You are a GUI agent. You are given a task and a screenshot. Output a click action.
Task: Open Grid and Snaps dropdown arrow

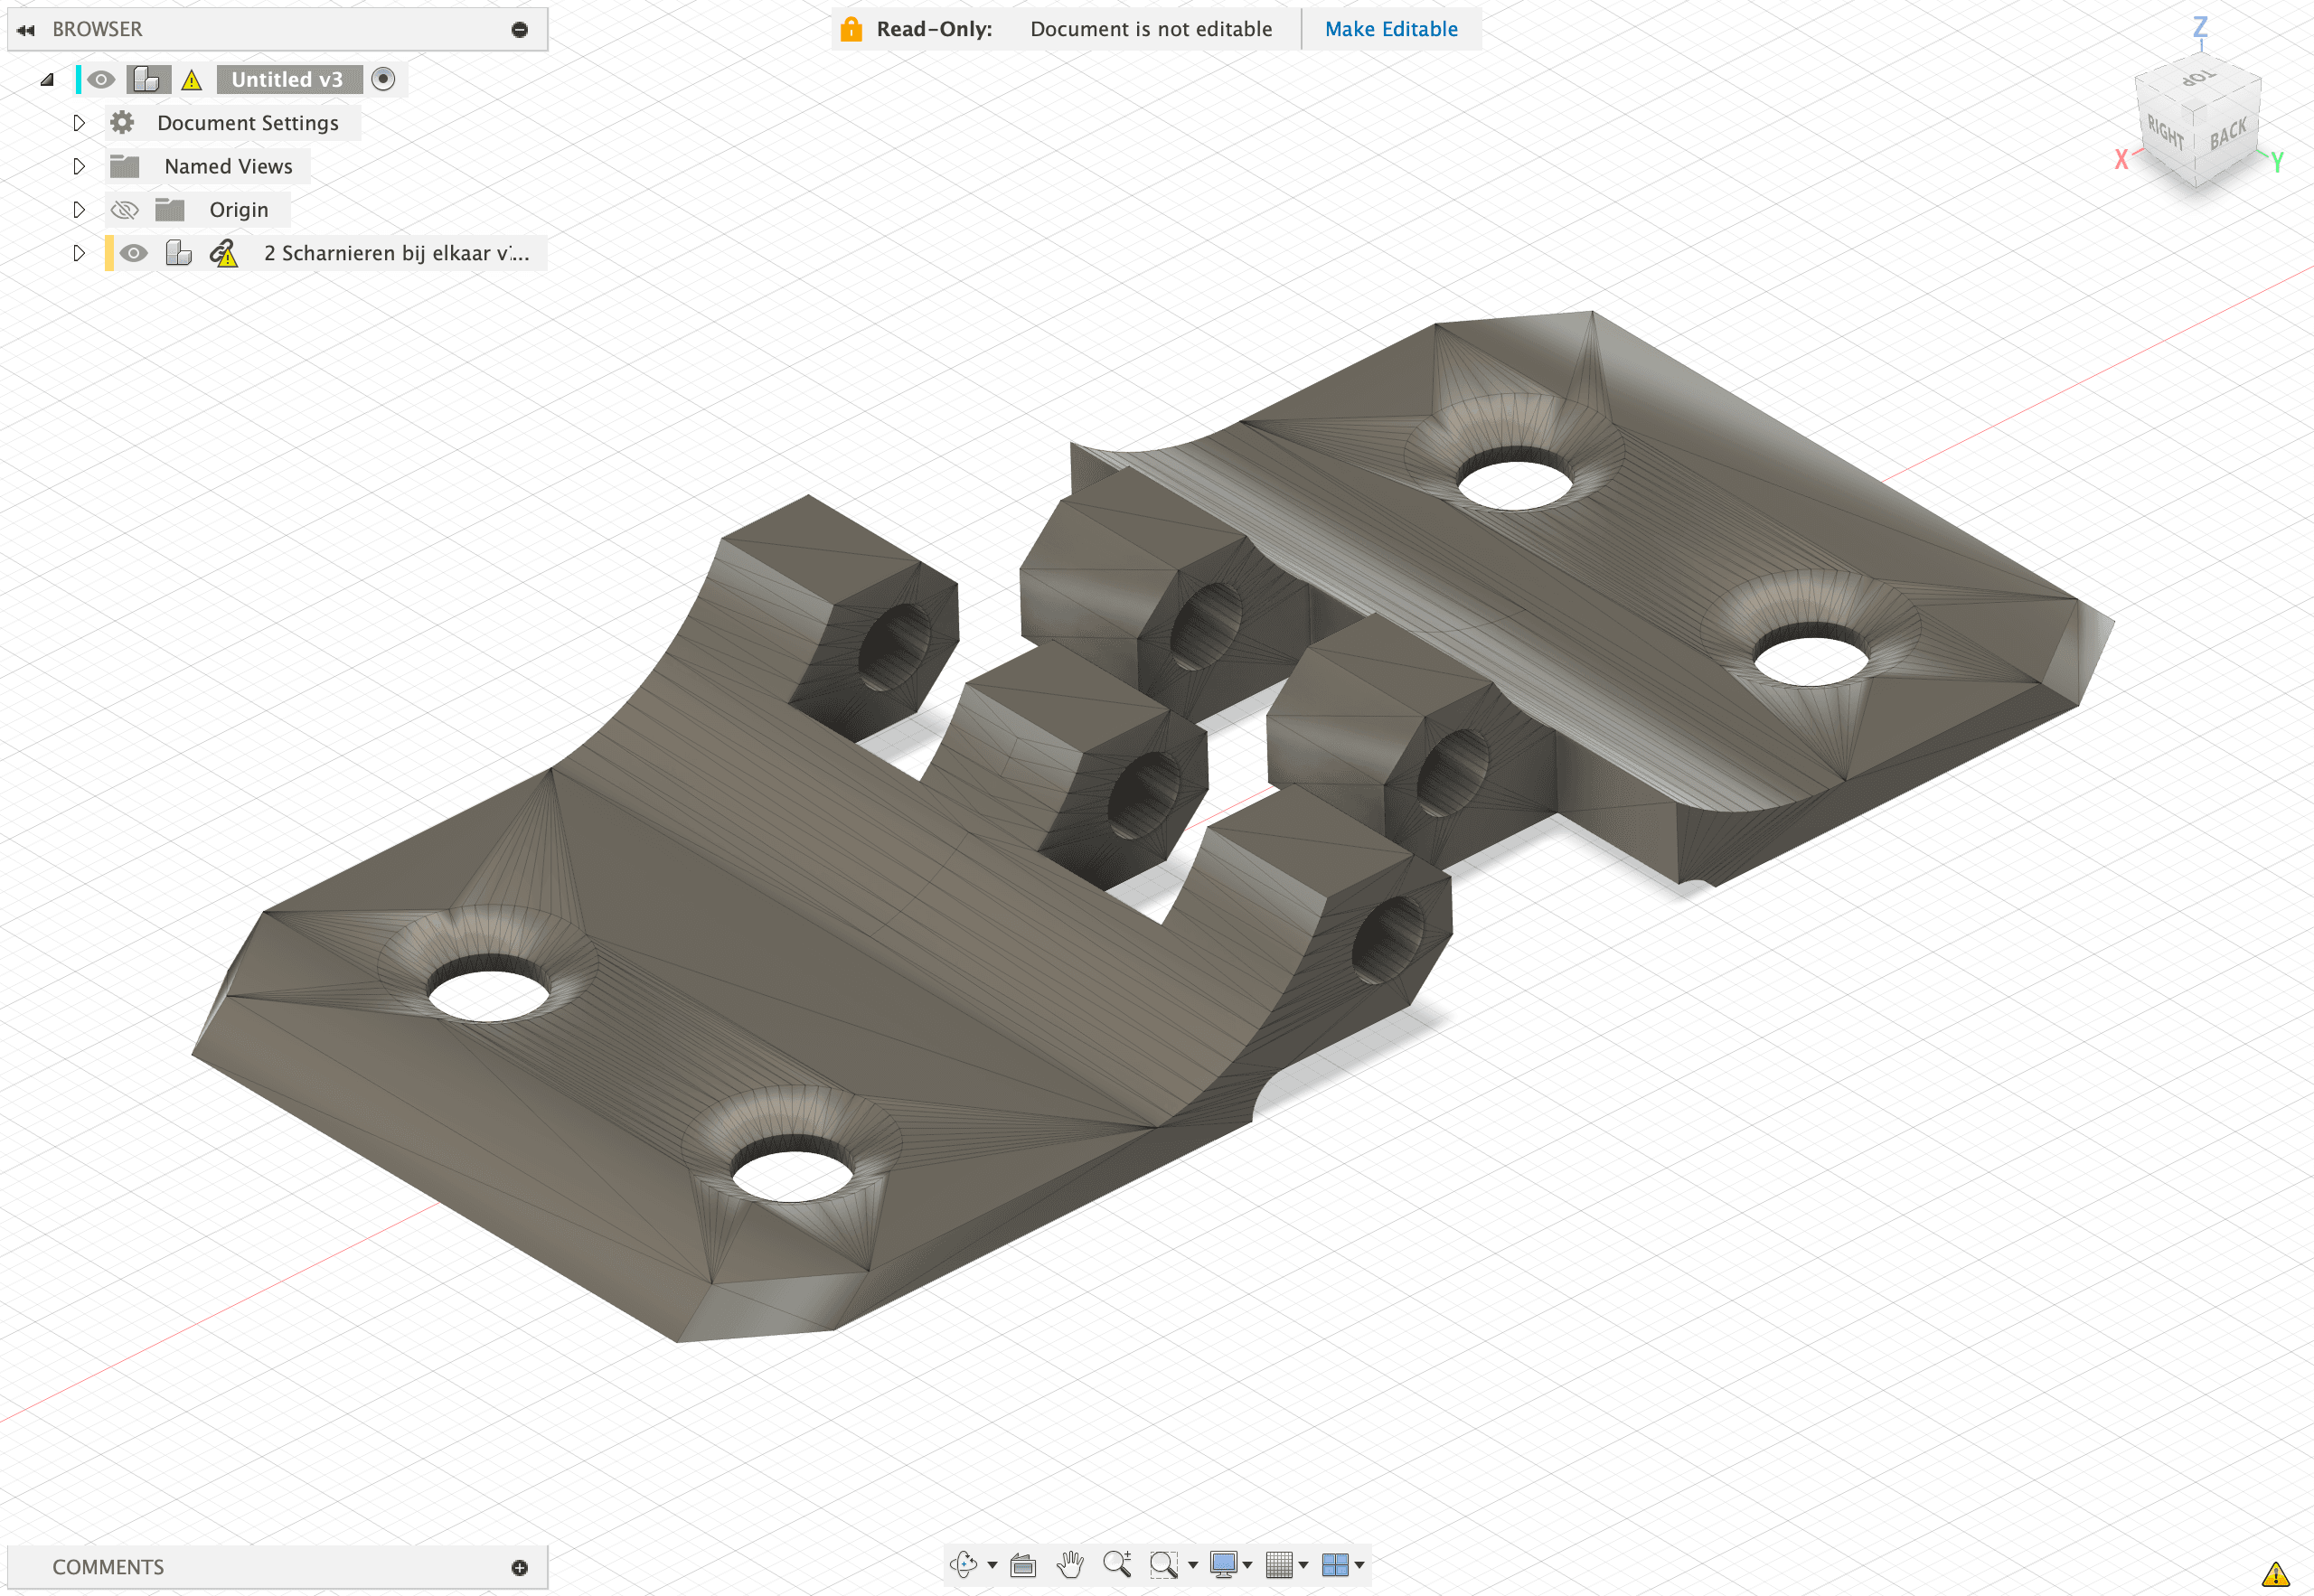[1303, 1565]
